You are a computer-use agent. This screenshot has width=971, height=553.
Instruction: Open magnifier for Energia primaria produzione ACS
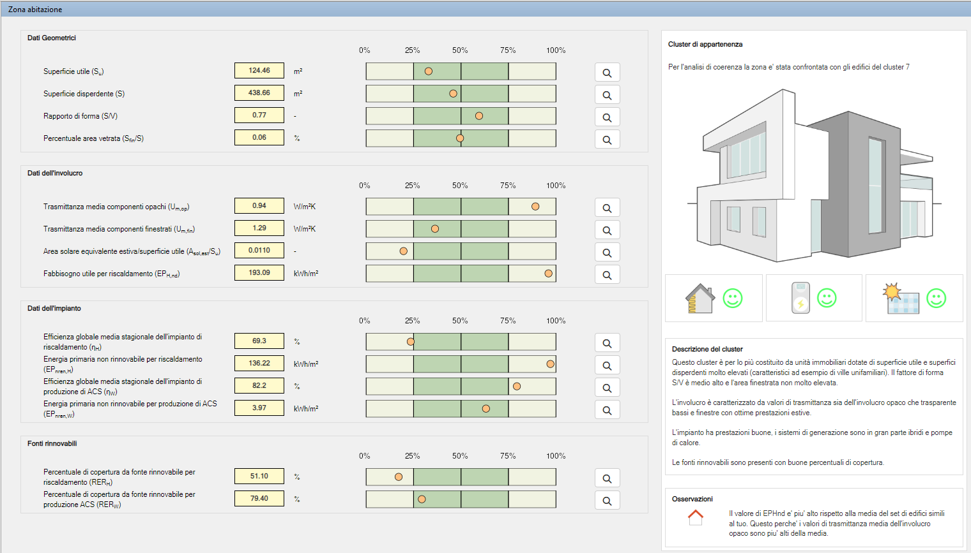click(607, 410)
